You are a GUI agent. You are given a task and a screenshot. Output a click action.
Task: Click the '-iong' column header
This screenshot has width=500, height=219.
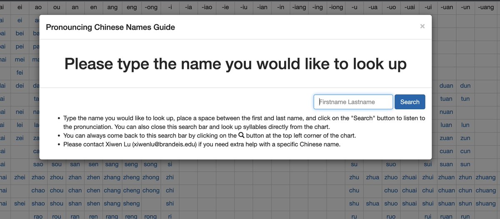coord(336,7)
